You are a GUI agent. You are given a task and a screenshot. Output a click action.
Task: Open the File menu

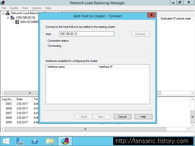point(4,8)
